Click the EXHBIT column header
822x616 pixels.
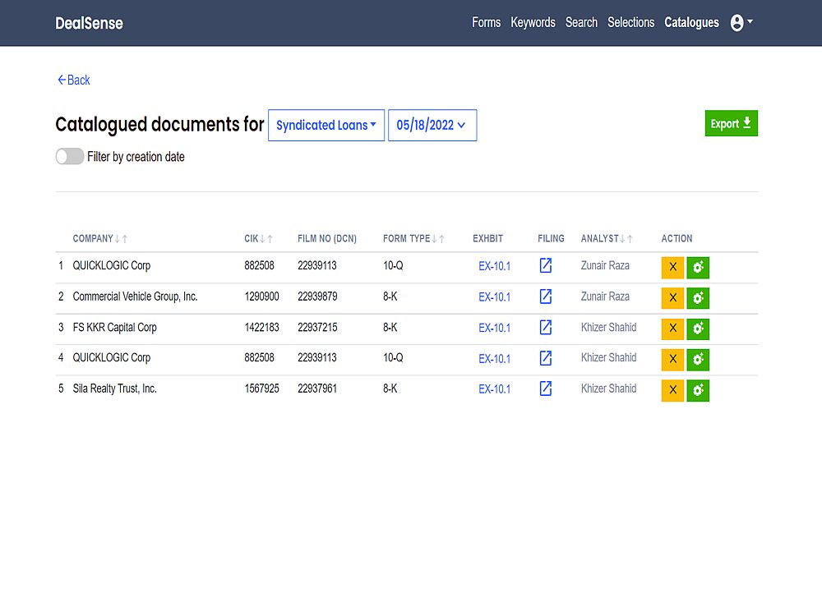(487, 239)
